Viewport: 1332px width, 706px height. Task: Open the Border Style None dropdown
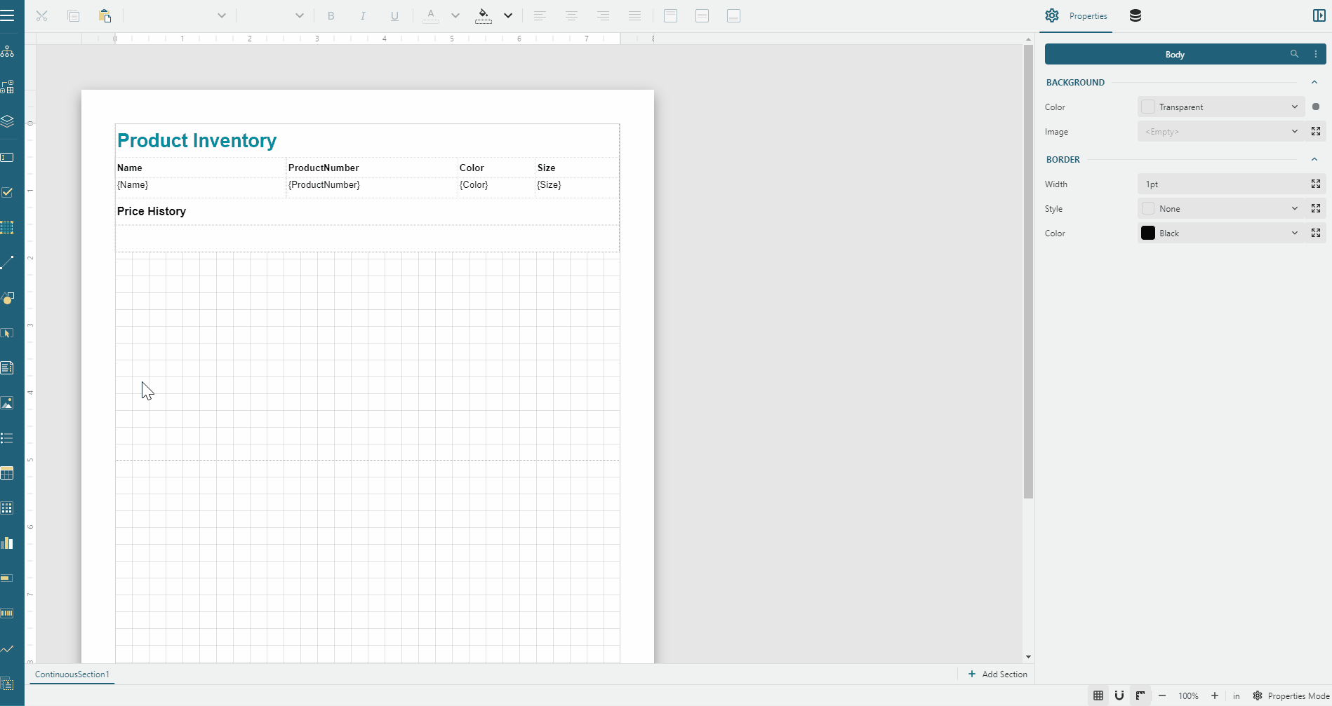(x=1221, y=208)
